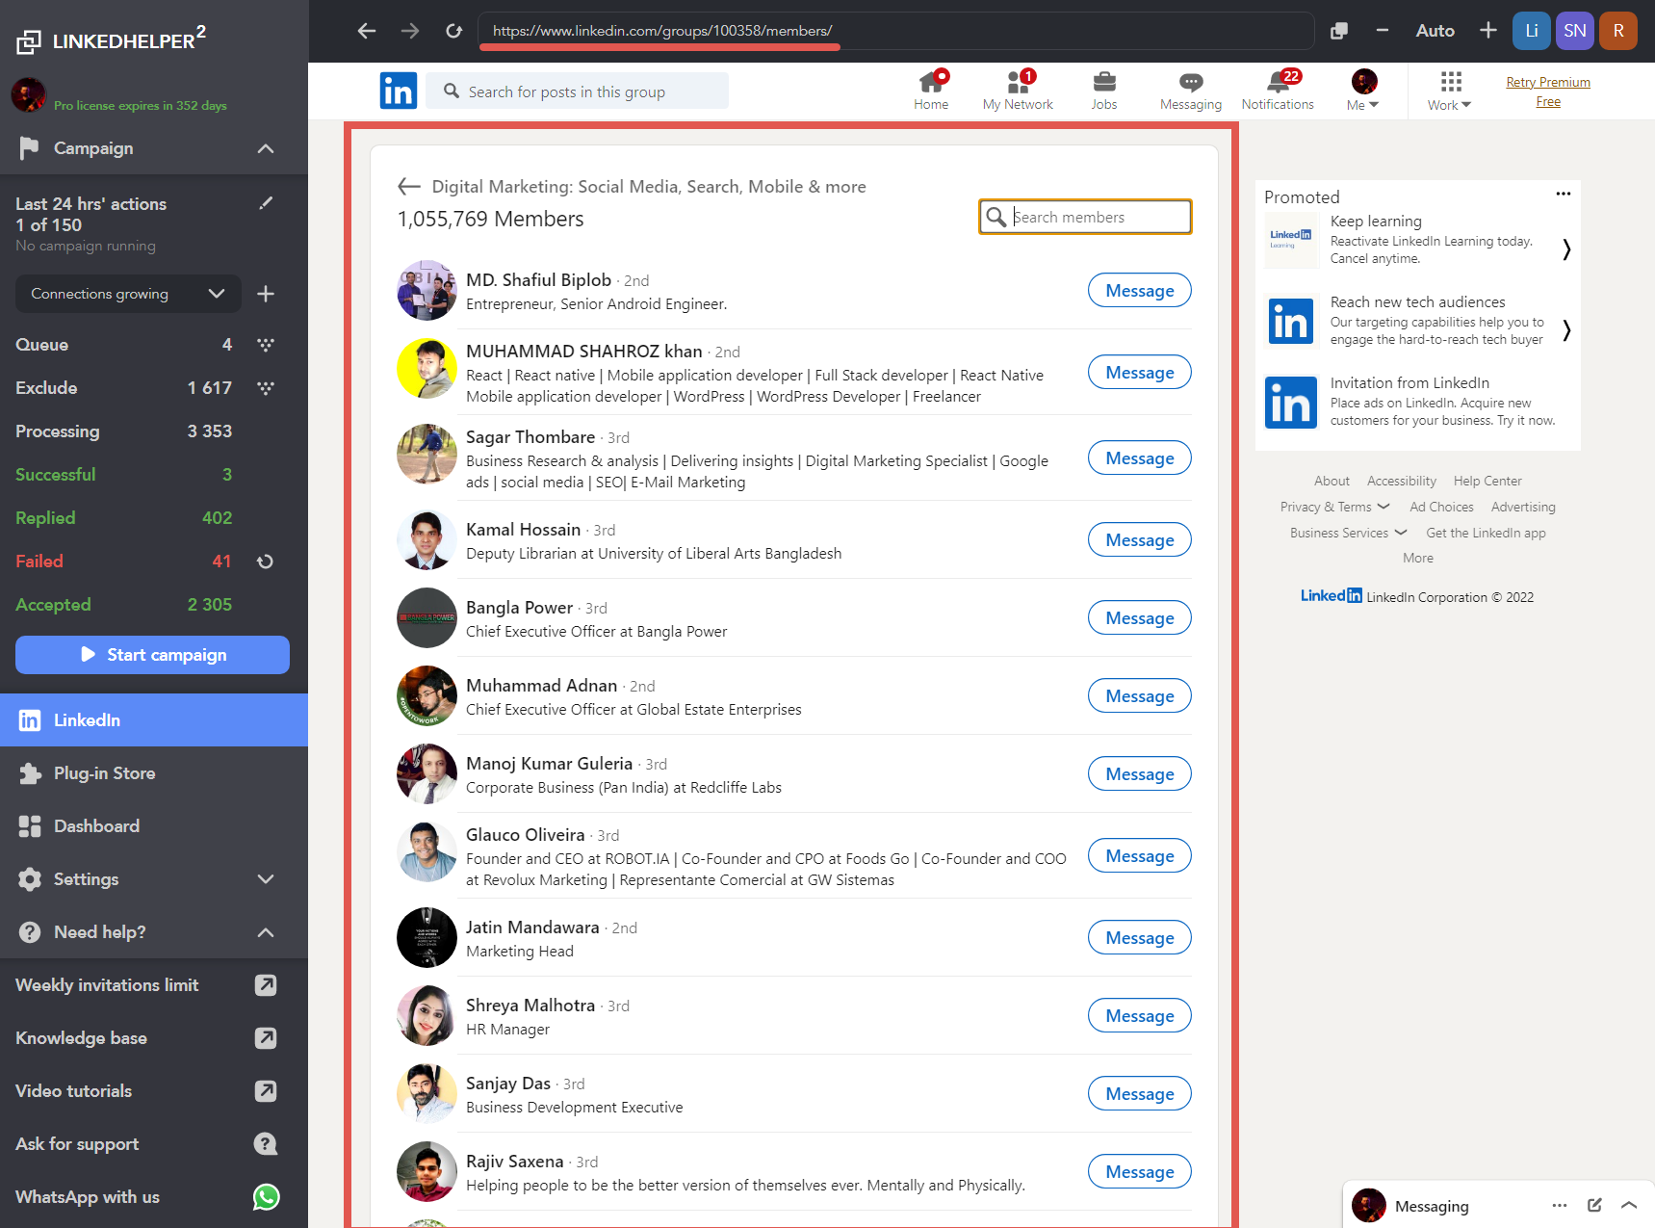Image resolution: width=1655 pixels, height=1228 pixels.
Task: Open LinkedIn Home icon
Action: 930,90
